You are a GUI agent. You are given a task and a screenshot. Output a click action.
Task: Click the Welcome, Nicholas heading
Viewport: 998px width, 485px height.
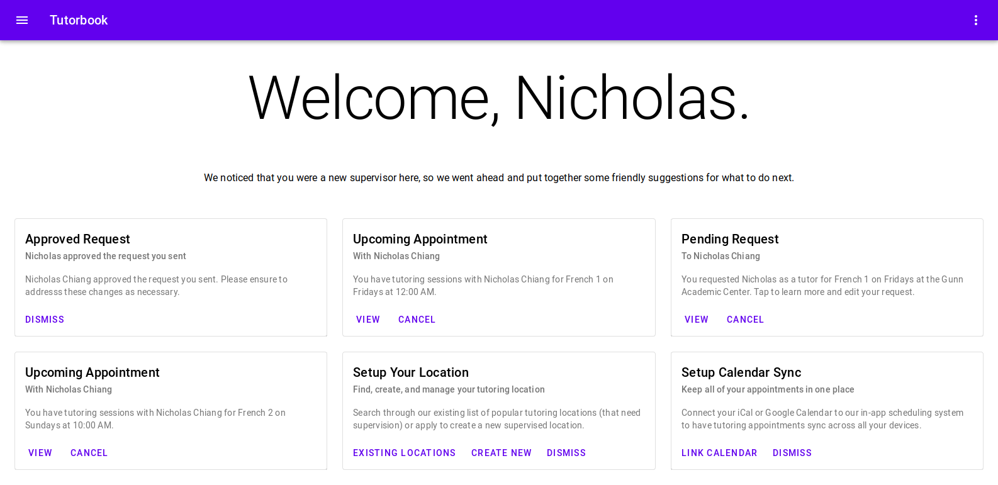coord(499,98)
